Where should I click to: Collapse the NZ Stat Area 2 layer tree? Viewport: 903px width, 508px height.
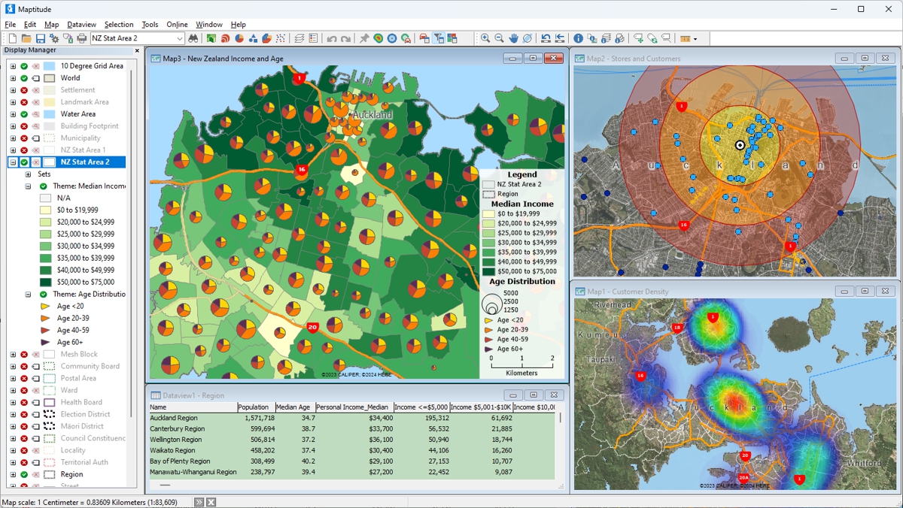[13, 162]
